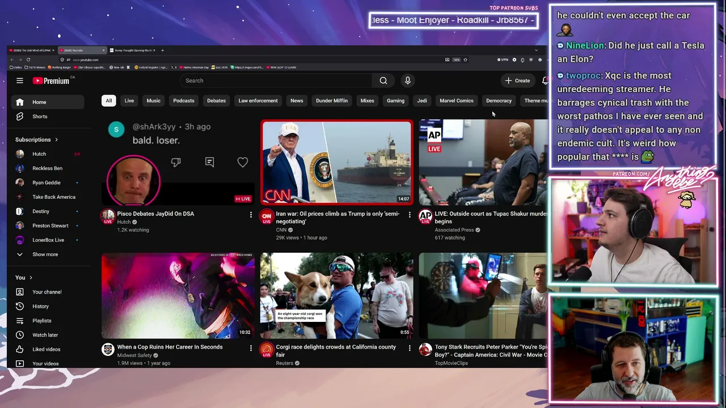
Task: Open LonerBox Live subscription
Action: click(48, 240)
